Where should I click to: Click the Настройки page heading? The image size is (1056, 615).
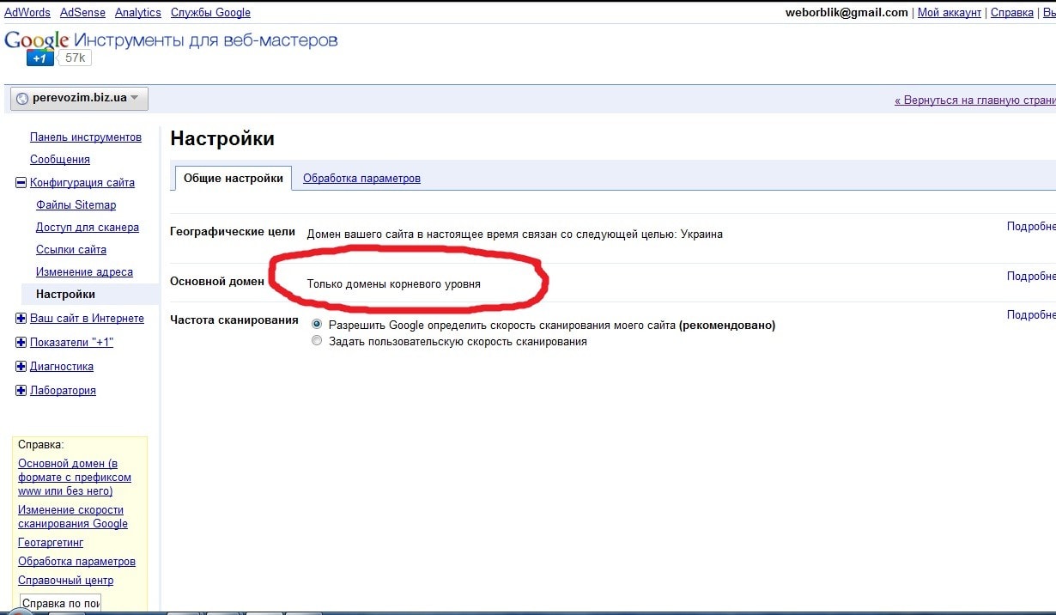click(222, 138)
